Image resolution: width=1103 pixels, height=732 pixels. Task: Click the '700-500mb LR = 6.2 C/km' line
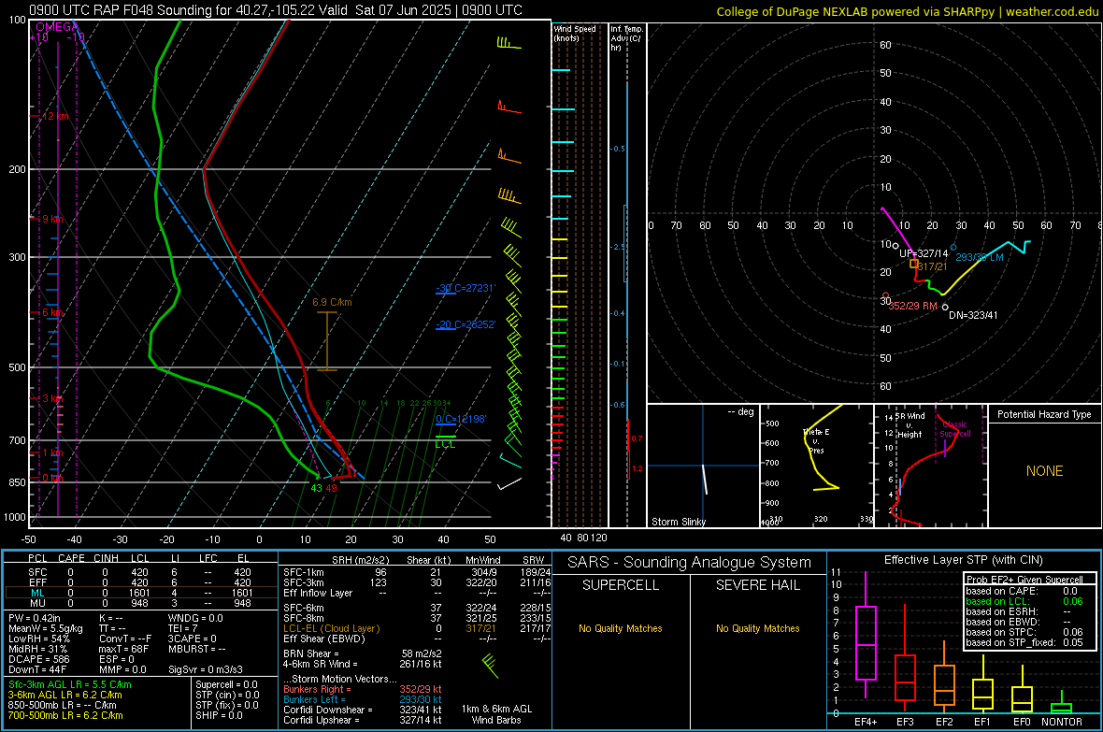[65, 715]
